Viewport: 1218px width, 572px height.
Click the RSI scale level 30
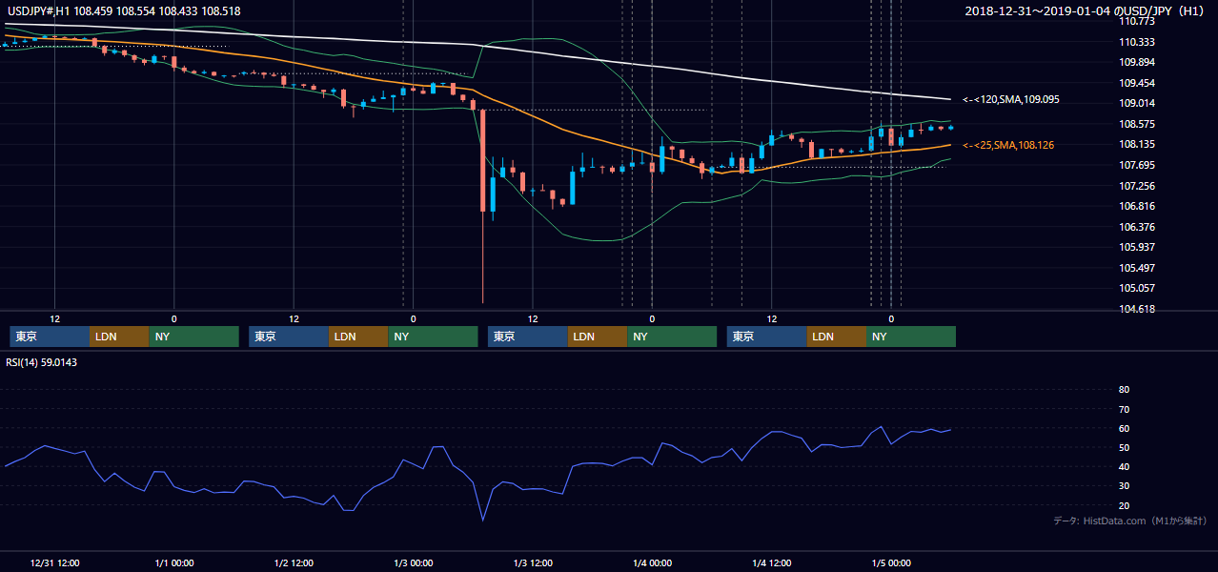(x=1124, y=486)
